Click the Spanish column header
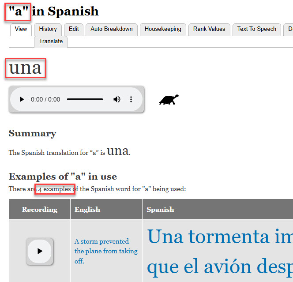Screen dimensions: 293x282 pos(160,209)
